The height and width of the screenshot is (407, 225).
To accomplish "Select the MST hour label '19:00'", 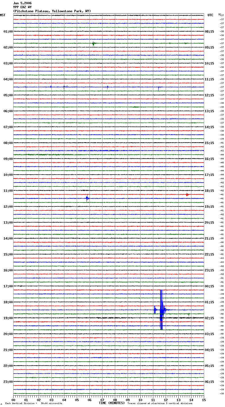I will pyautogui.click(x=8, y=318).
